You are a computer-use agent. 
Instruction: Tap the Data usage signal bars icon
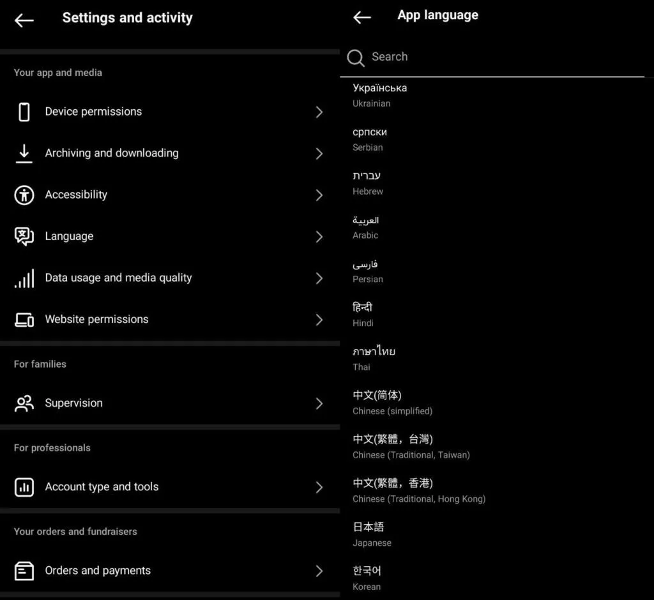coord(24,278)
